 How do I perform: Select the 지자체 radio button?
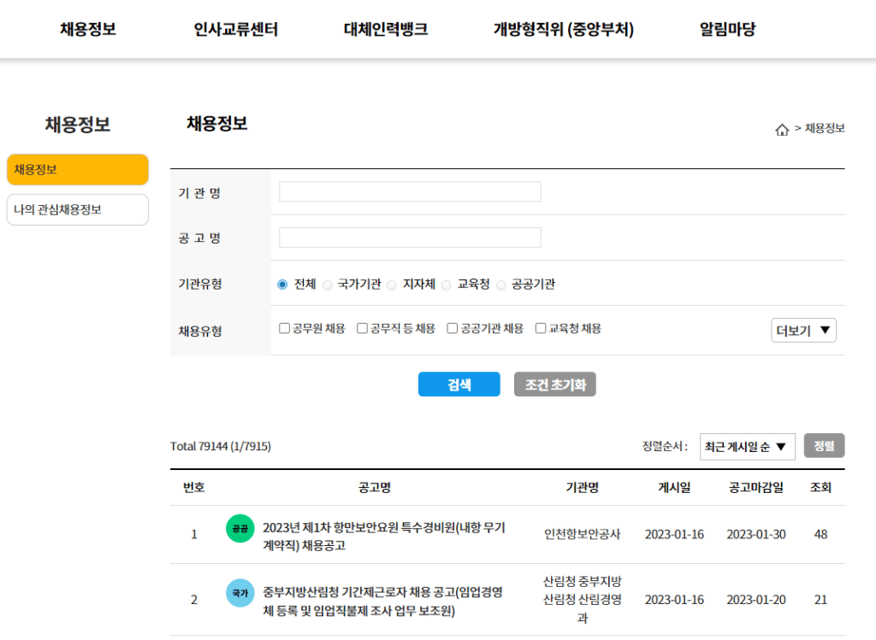pos(392,285)
